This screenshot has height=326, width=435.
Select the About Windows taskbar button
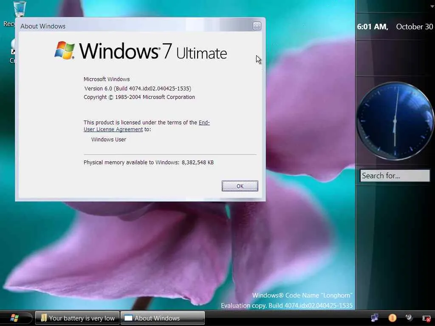point(163,318)
